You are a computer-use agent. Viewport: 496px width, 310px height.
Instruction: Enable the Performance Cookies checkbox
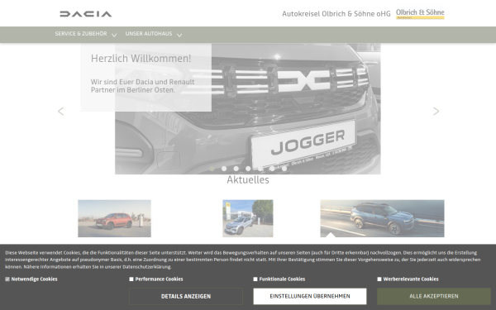tap(131, 279)
